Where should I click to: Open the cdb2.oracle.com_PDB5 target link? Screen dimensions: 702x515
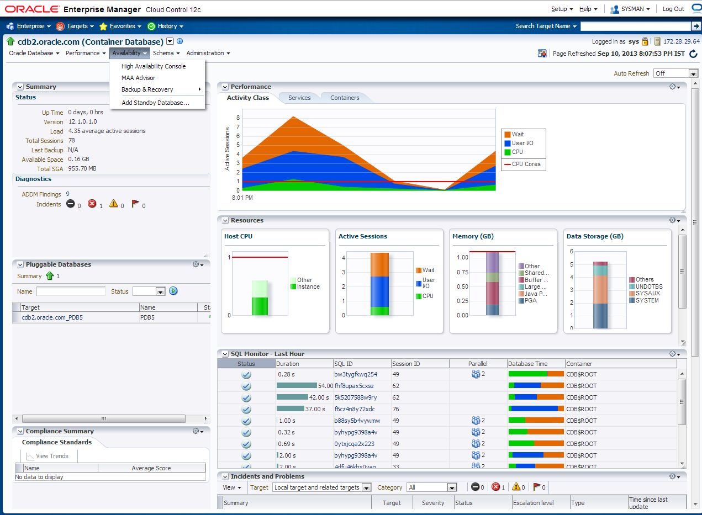pyautogui.click(x=52, y=317)
